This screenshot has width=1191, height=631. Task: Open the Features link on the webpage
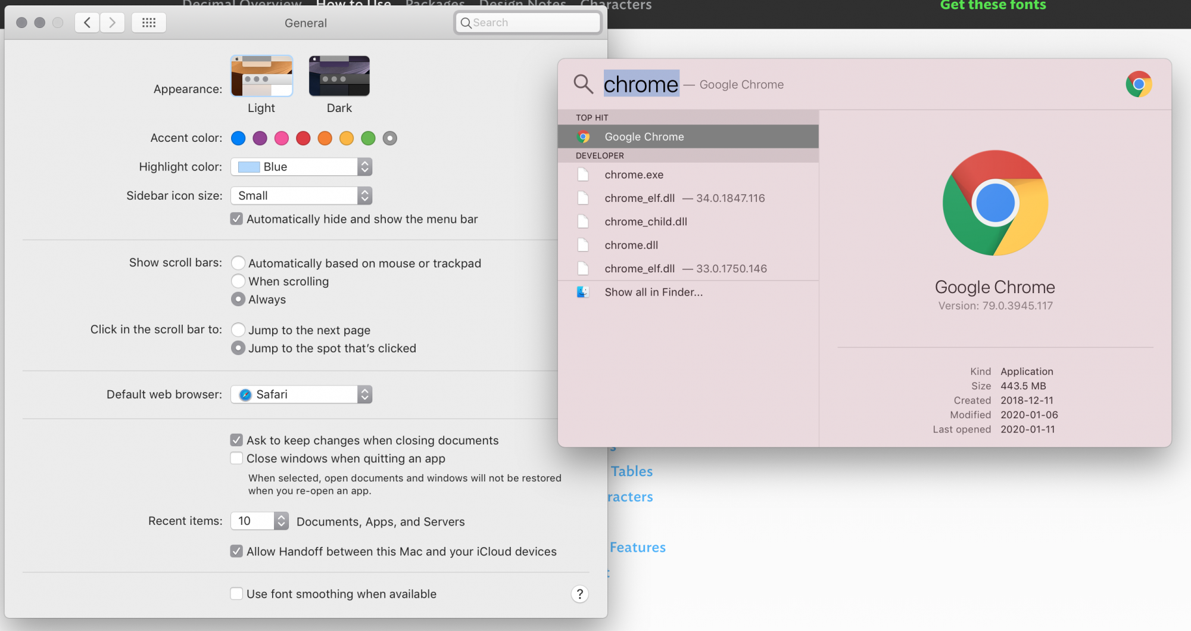[638, 547]
